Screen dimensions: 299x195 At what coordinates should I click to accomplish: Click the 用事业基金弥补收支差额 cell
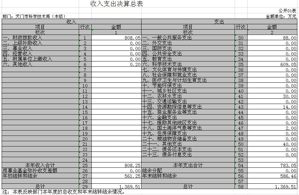pos(41,171)
